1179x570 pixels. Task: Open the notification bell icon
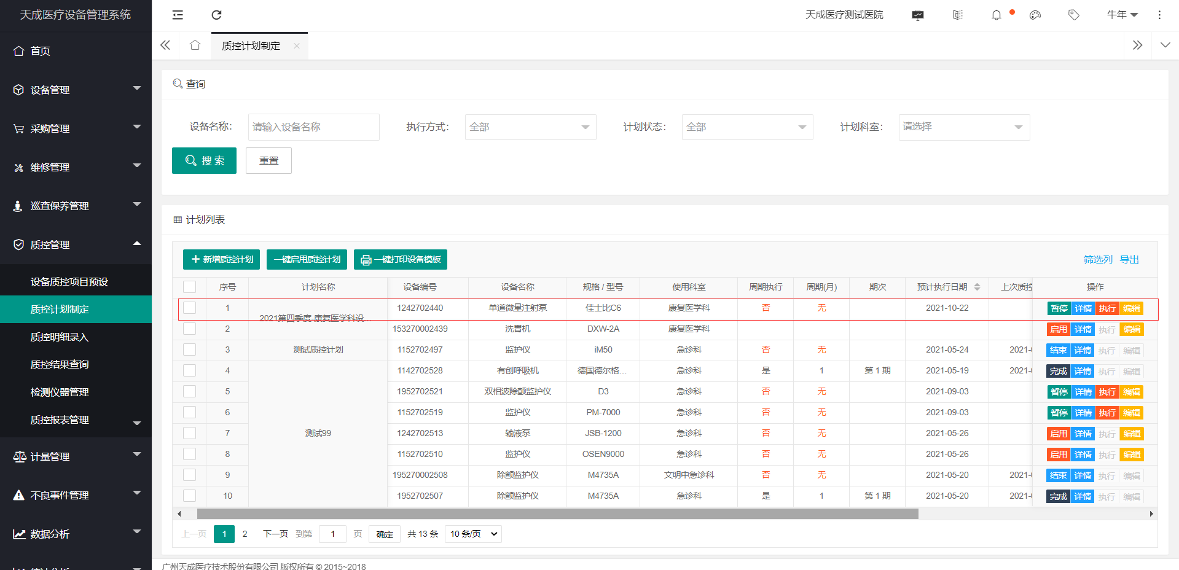click(997, 15)
